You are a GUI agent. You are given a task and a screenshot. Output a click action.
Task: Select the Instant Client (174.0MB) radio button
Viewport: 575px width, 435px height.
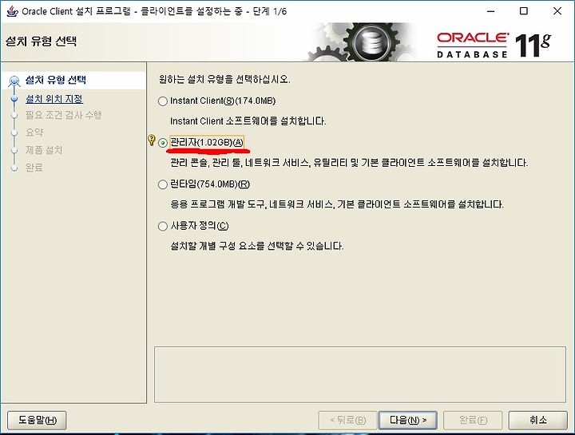(x=162, y=101)
